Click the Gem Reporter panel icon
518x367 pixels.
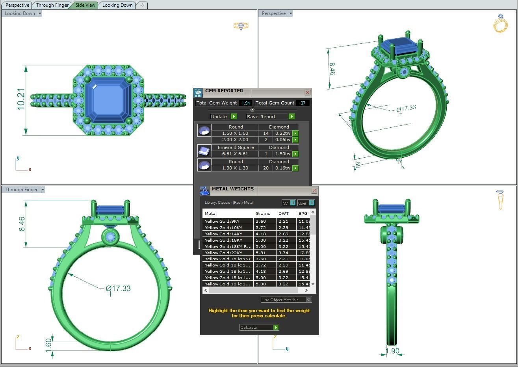click(198, 92)
